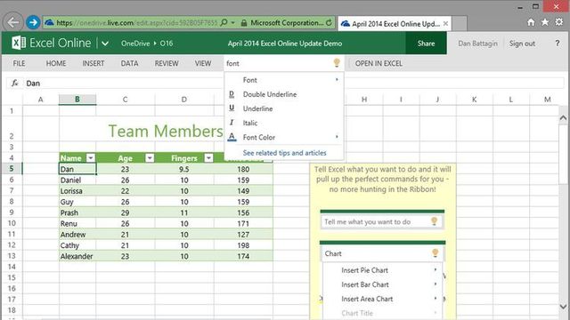
Task: Select cell containing Alexander
Action: [x=77, y=256]
